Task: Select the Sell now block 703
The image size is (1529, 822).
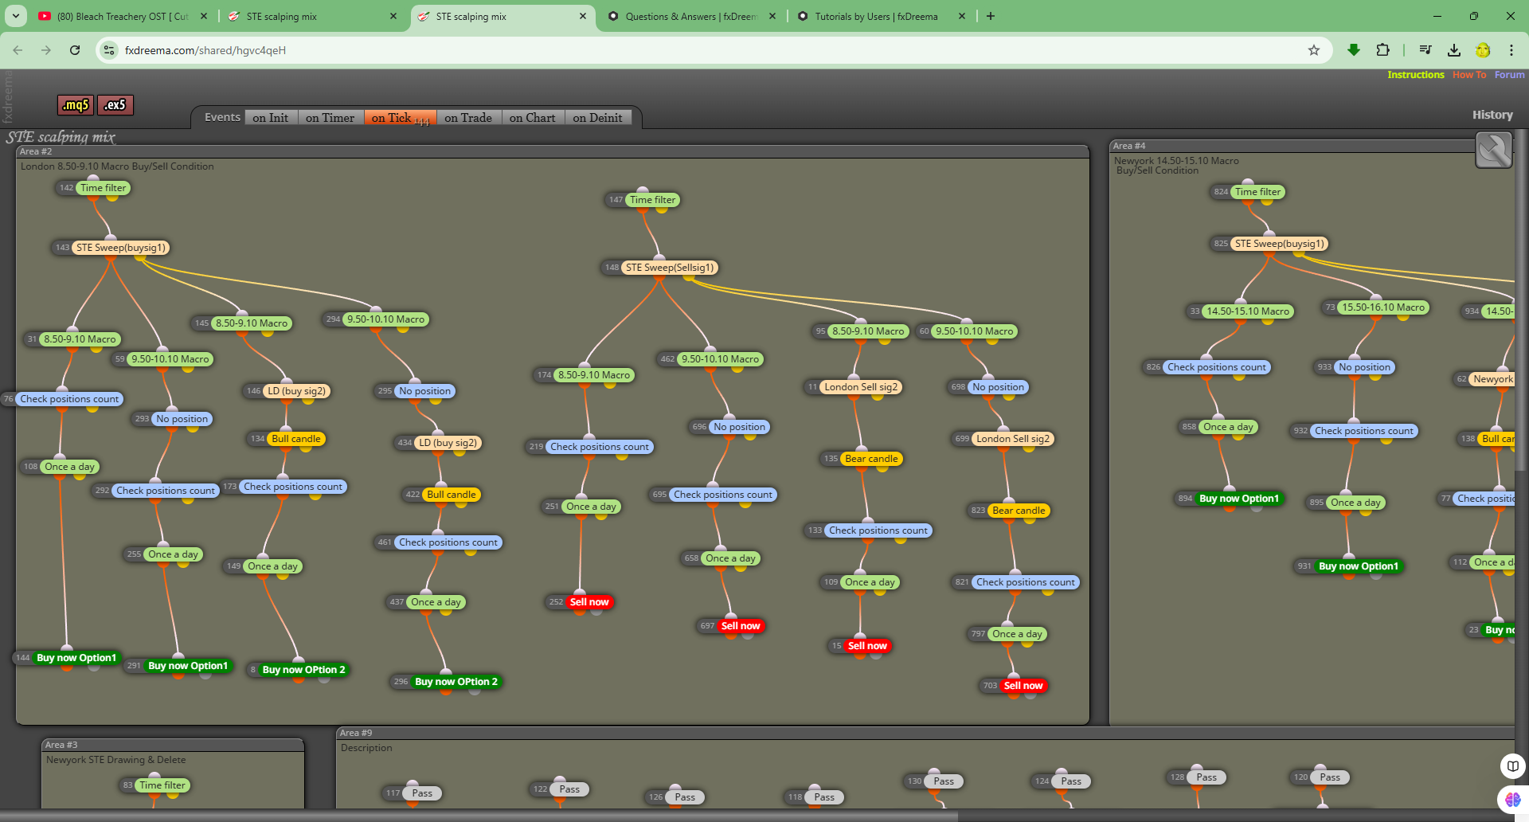Action: pos(1023,686)
